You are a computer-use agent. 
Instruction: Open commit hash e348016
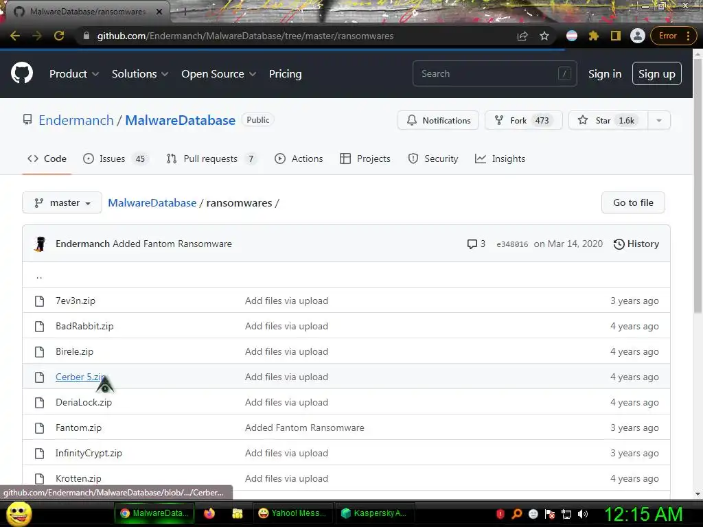tap(512, 244)
